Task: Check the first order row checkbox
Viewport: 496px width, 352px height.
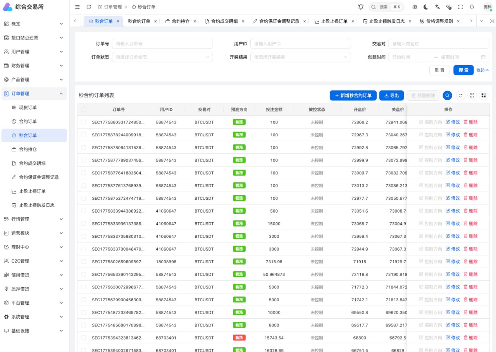Action: coord(84,122)
